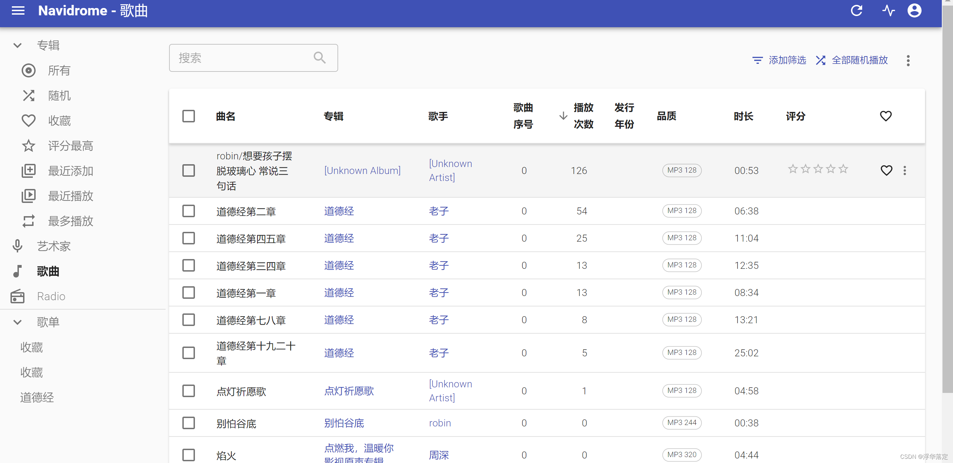Click the 歌曲 music note icon

(17, 271)
